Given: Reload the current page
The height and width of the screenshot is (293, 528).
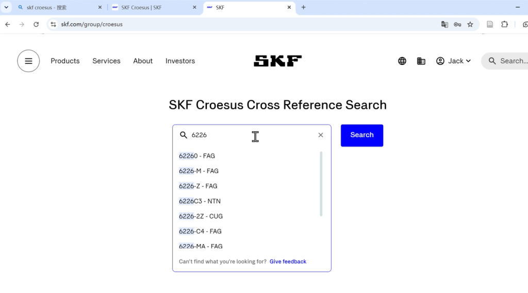Looking at the screenshot, I should [36, 24].
